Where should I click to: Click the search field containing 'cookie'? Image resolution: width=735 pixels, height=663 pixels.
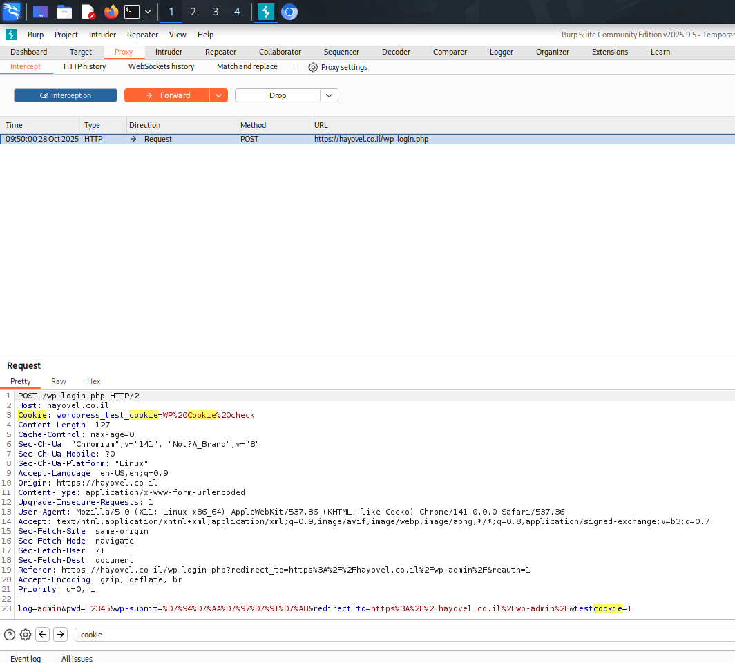(405, 635)
